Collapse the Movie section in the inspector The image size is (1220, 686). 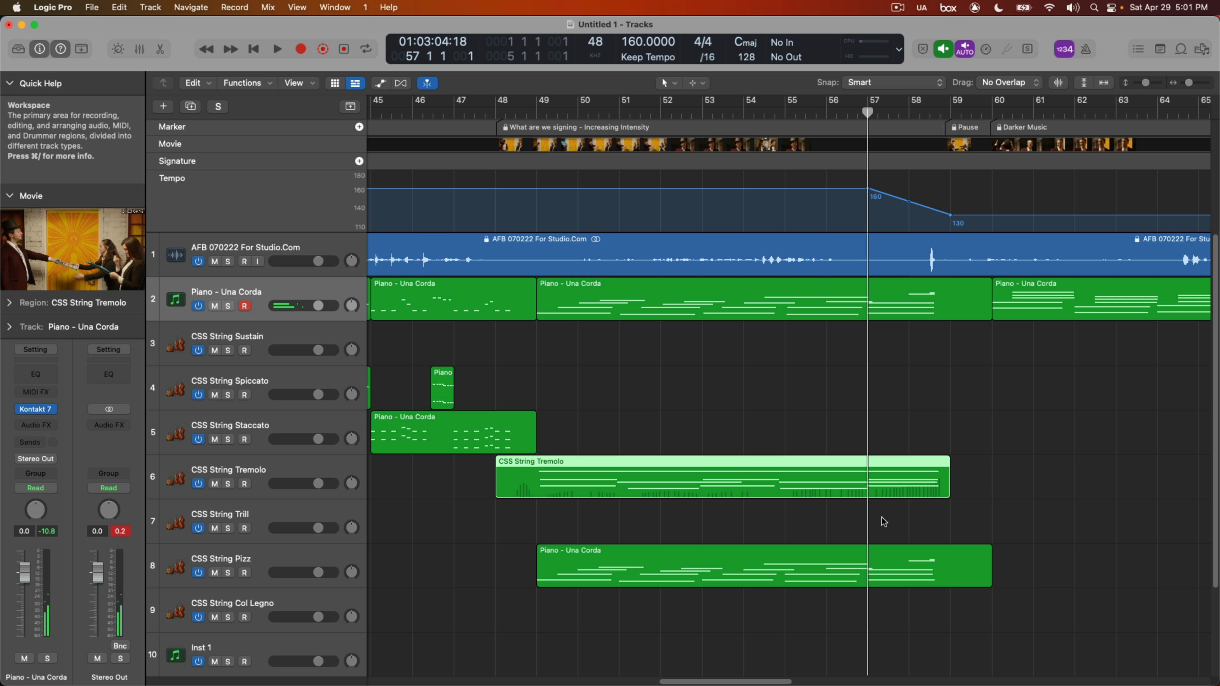pos(10,196)
